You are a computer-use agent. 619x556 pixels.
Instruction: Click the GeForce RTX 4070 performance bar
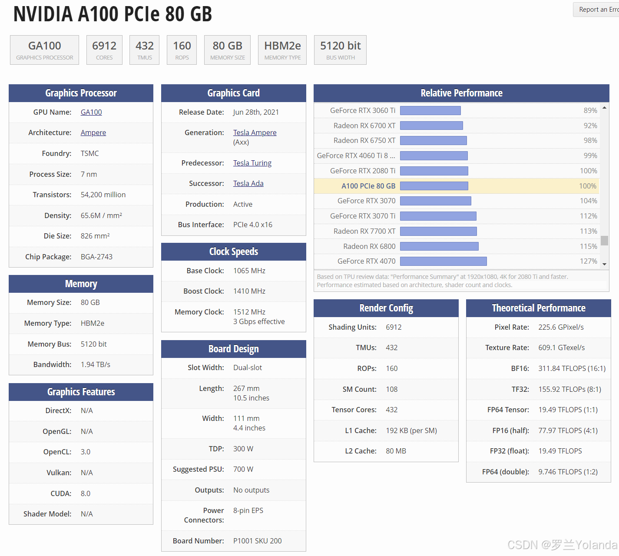pyautogui.click(x=444, y=261)
